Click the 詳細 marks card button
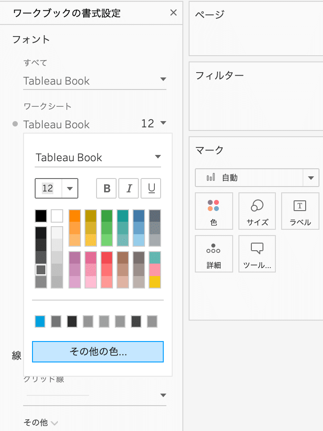 point(214,254)
